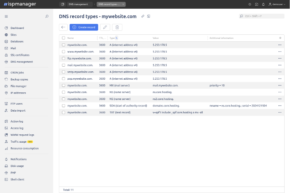Open SSL certificates in the sidebar
The height and width of the screenshot is (193, 290).
click(x=20, y=55)
